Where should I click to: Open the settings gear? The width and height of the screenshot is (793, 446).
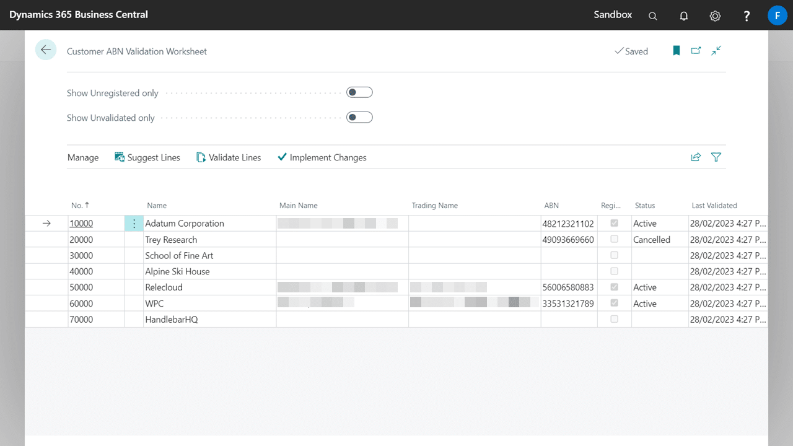(x=715, y=16)
